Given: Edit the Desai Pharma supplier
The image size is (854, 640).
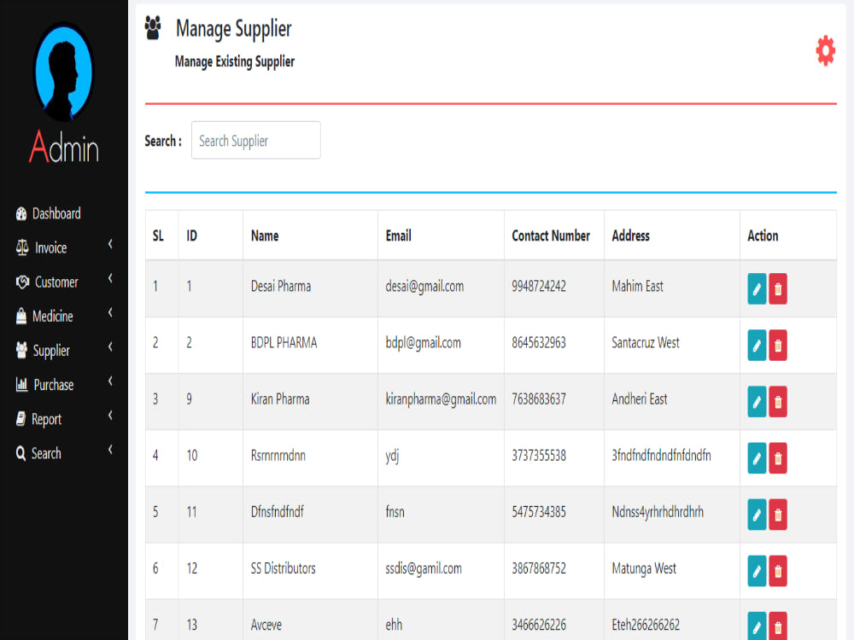Looking at the screenshot, I should pos(757,288).
